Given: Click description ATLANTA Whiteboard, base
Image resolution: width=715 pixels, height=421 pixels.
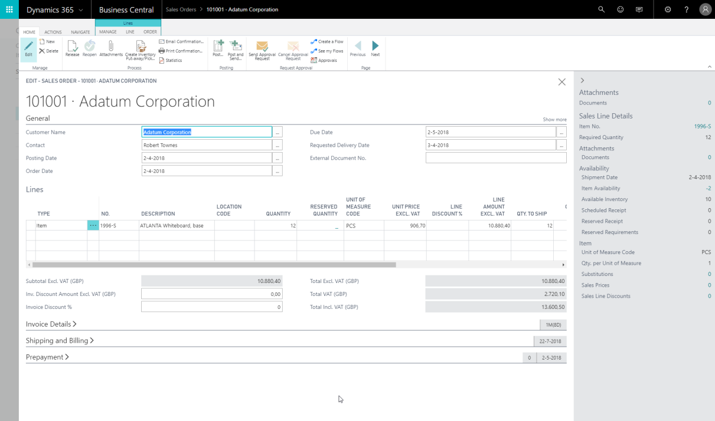Looking at the screenshot, I should [x=177, y=226].
